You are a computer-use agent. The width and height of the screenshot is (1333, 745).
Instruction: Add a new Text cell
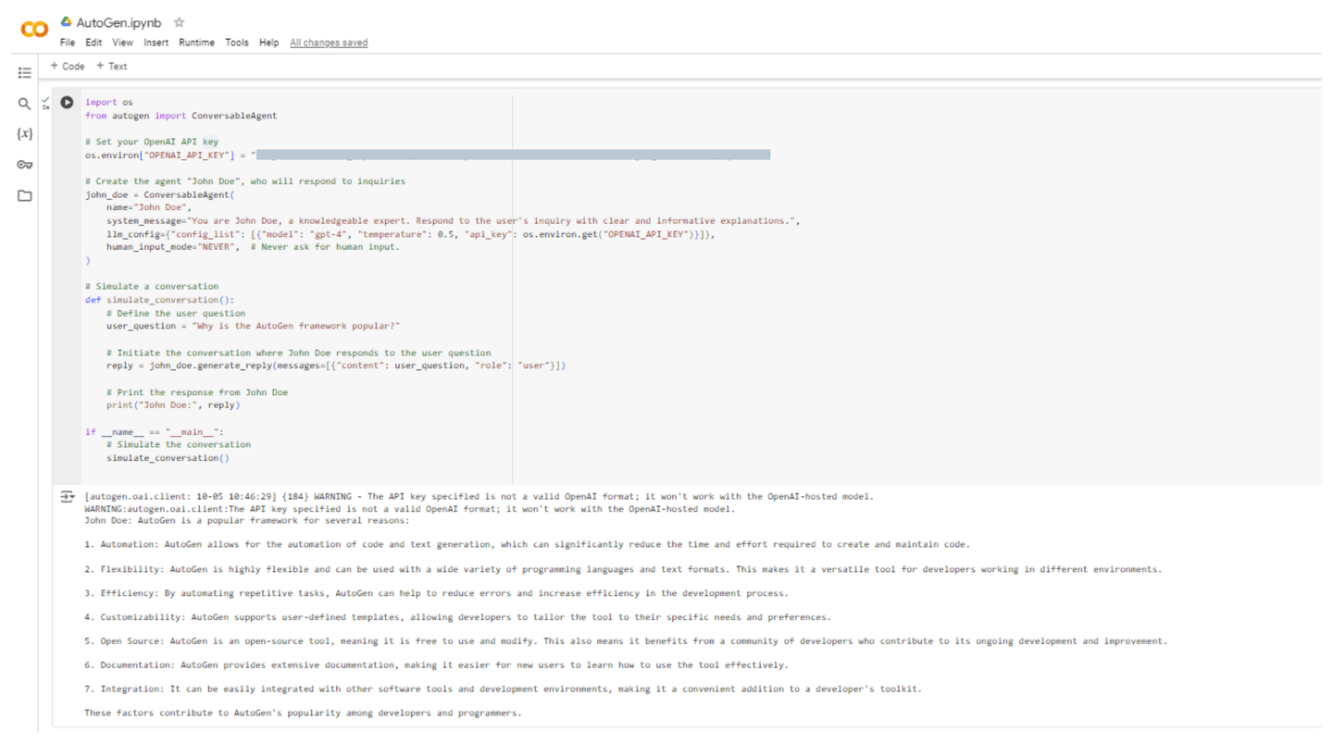(112, 67)
